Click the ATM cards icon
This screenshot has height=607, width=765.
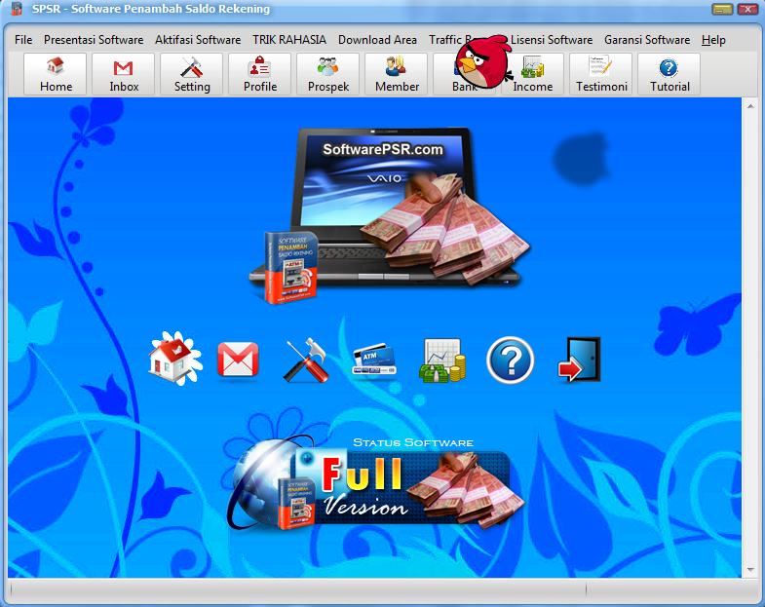(374, 361)
